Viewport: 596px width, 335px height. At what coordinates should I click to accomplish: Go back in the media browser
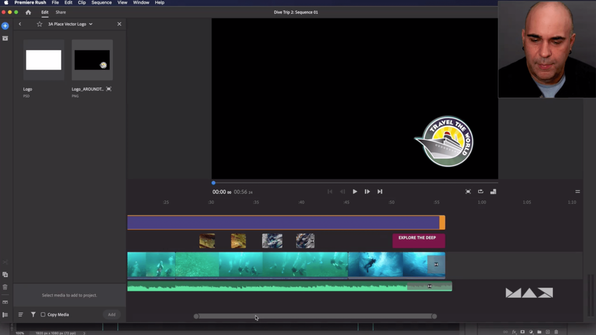(x=20, y=24)
